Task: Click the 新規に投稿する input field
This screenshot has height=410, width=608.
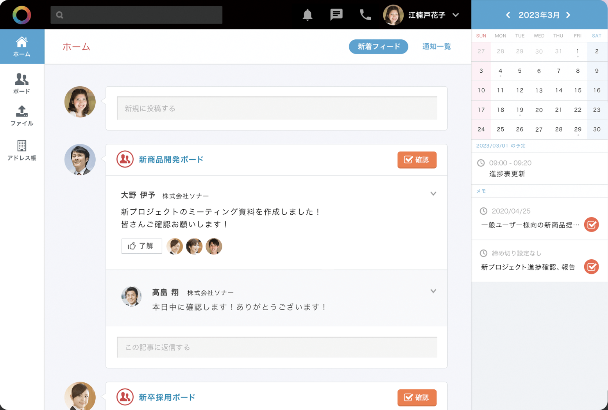Action: [x=277, y=109]
